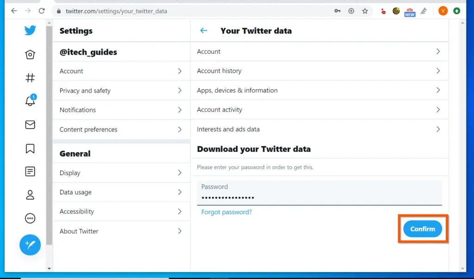Open the Bookmarks icon
Screen dimensions: 474x279
point(30,148)
